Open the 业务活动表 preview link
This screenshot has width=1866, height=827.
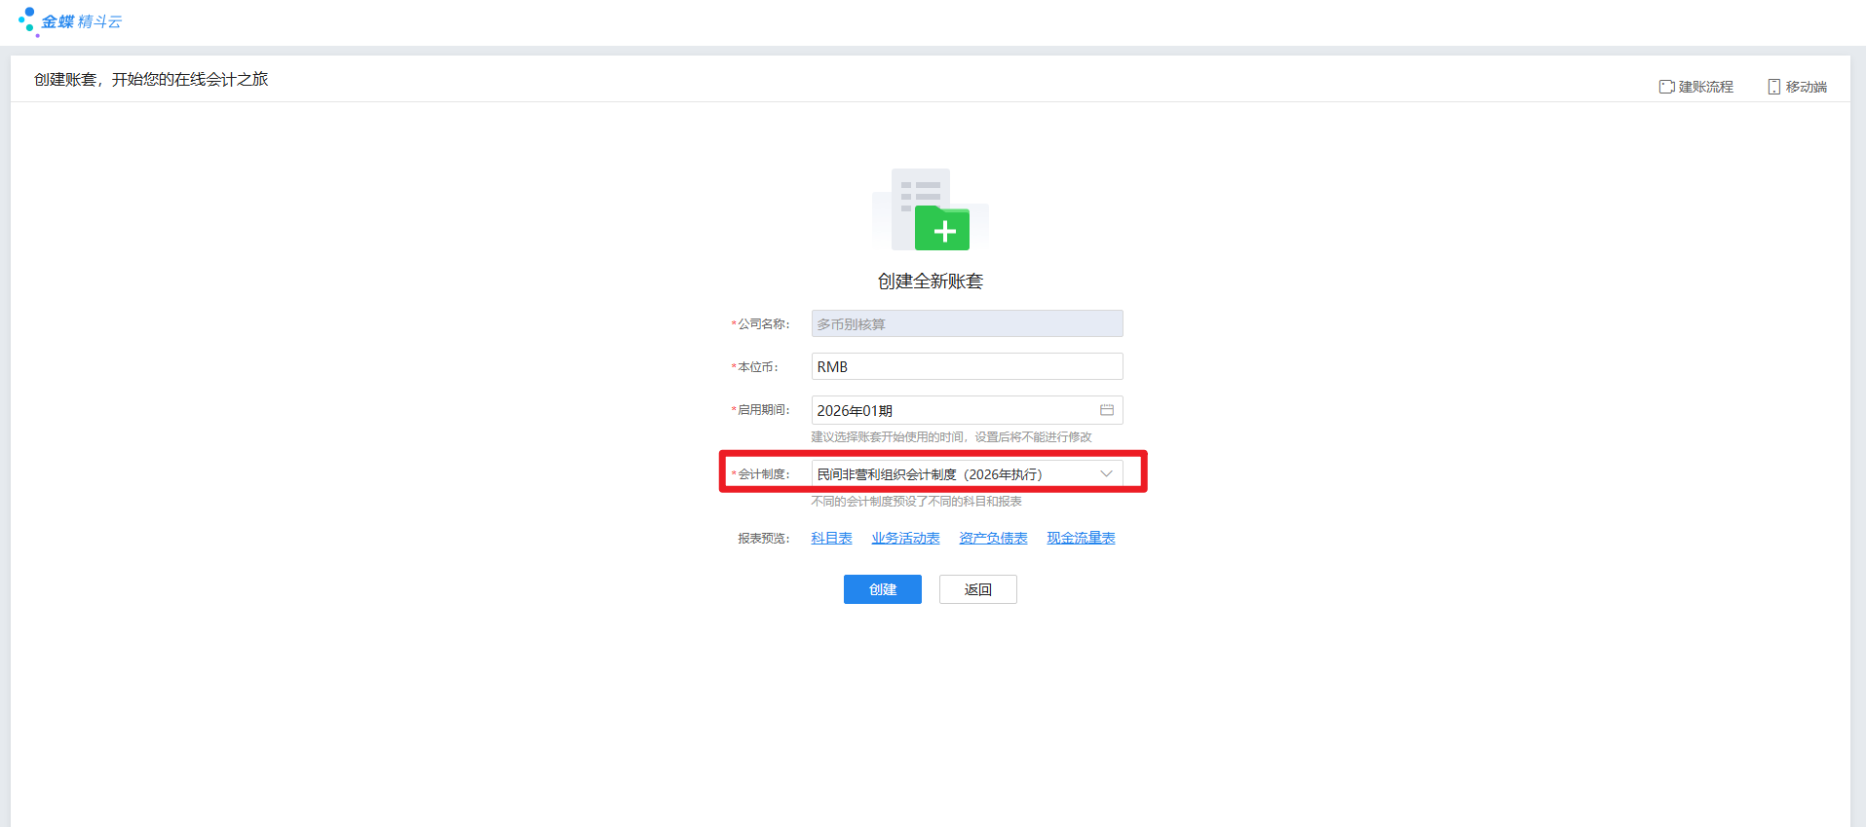905,539
